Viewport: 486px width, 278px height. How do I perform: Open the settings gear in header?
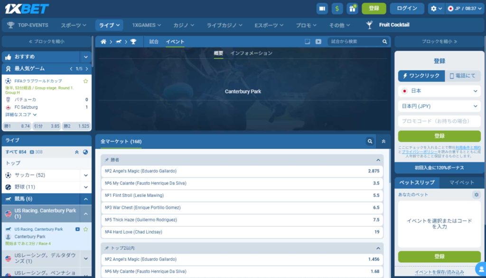tap(436, 9)
